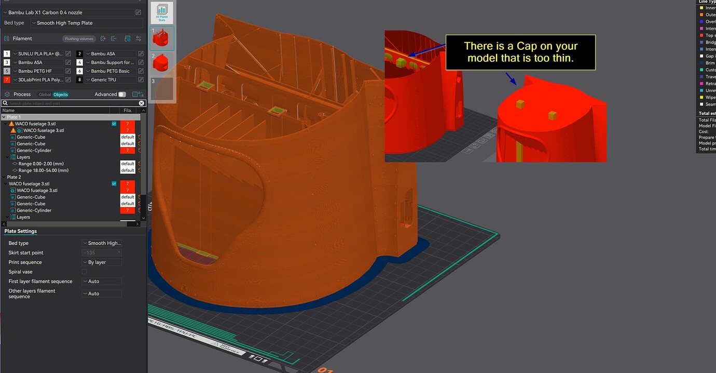Open the printer preset dropdown
Image resolution: width=716 pixels, height=373 pixels.
67,12
